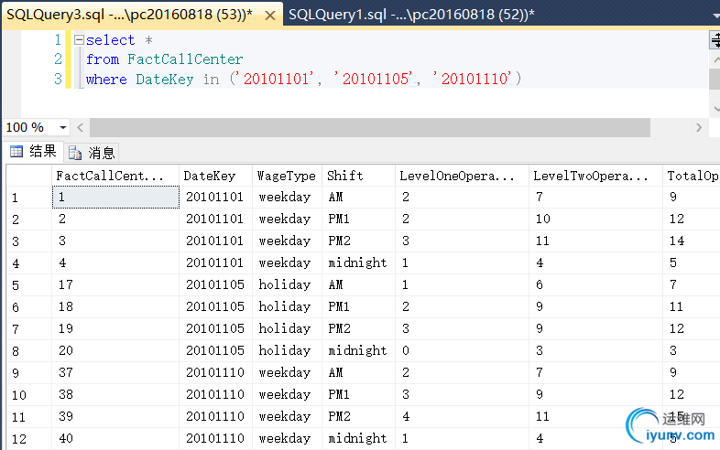Close the SQLQuery3.sql tab
Viewport: 720px width, 450px height.
[270, 16]
